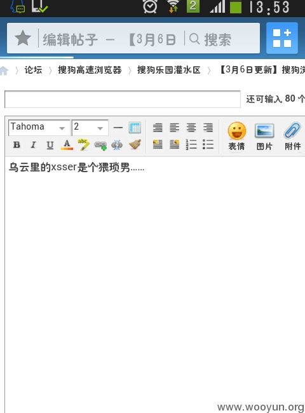The width and height of the screenshot is (305, 413).
Task: Tap the alarm clock status icon
Action: tap(150, 6)
